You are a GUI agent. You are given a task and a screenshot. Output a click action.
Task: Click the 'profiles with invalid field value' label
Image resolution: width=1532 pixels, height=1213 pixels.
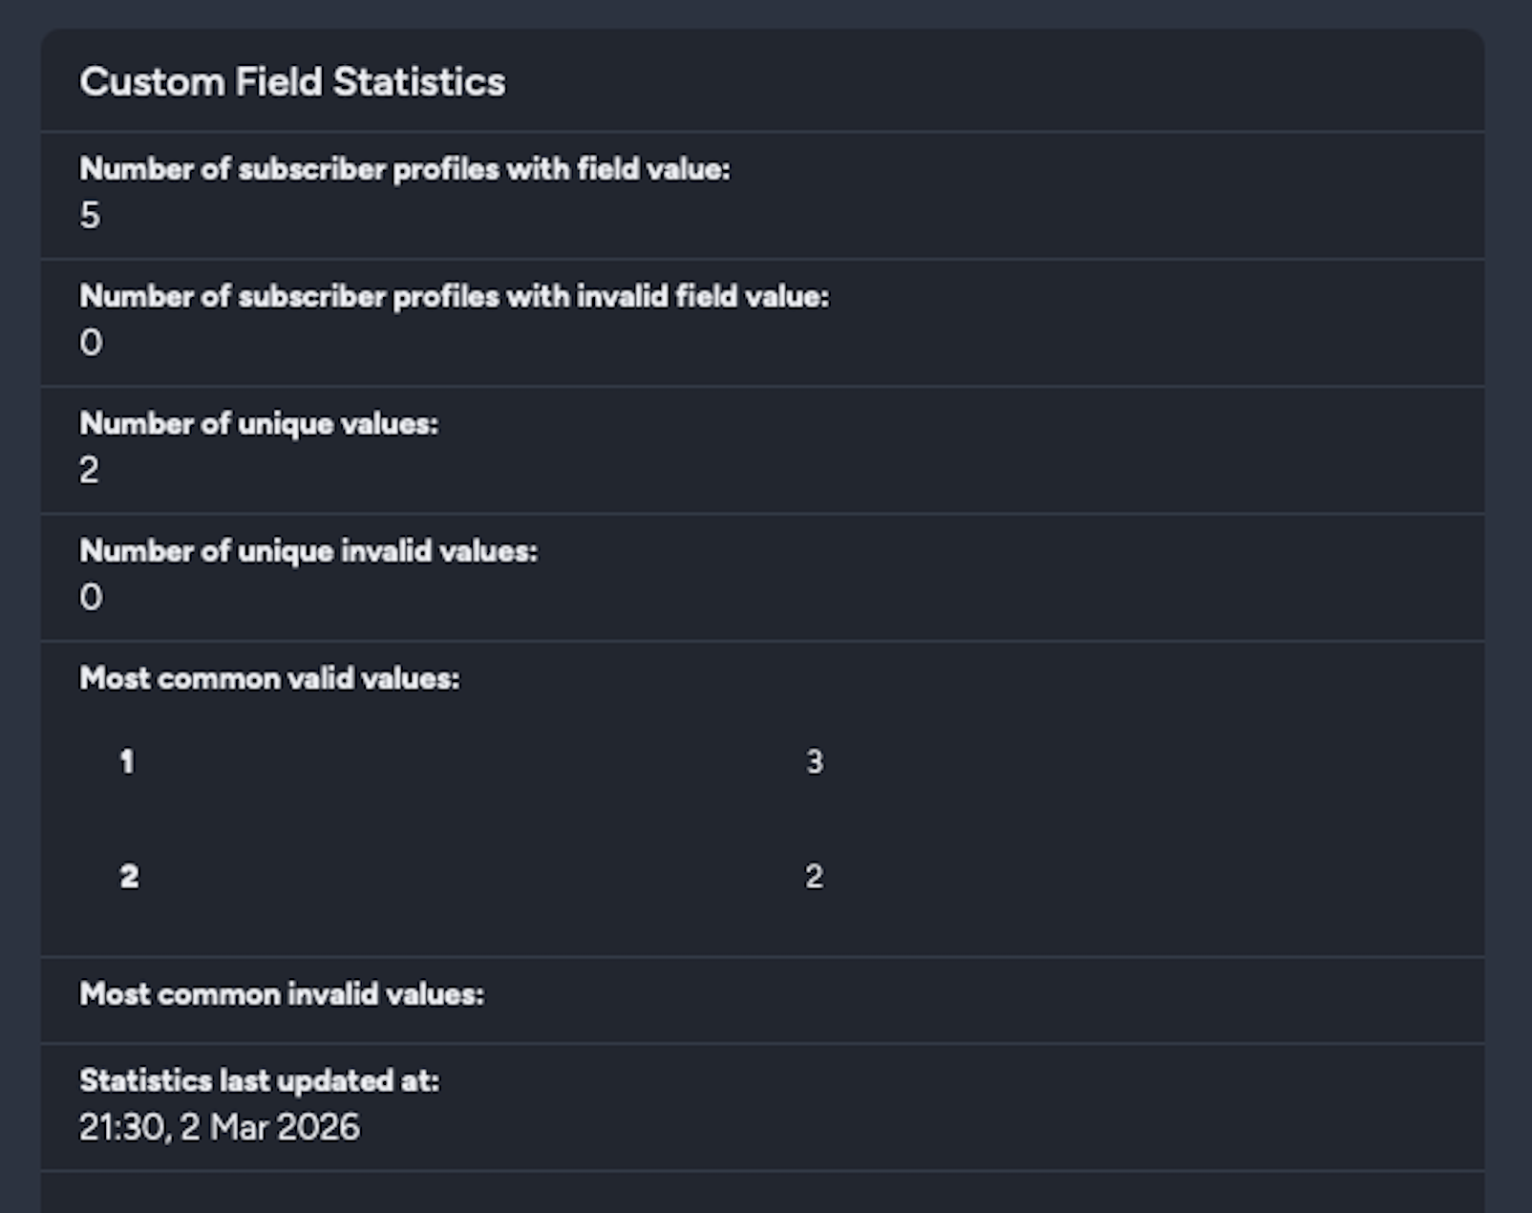(x=454, y=296)
